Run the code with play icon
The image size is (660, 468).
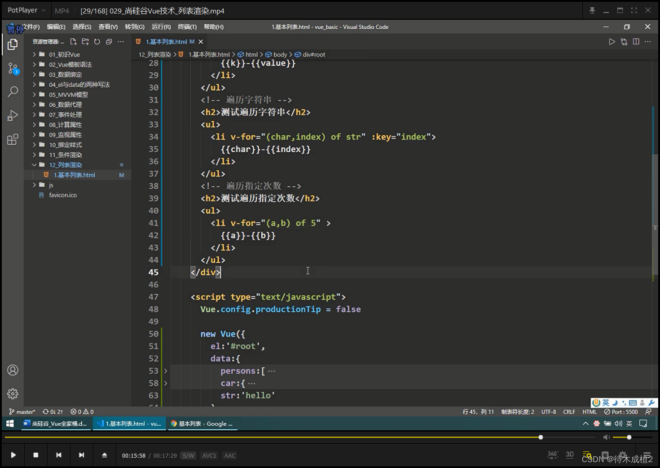[x=612, y=42]
